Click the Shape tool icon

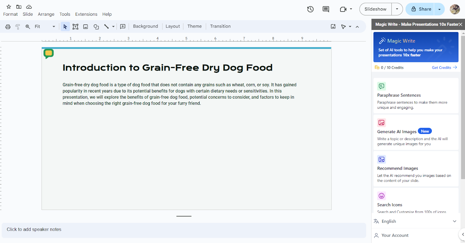tap(96, 27)
